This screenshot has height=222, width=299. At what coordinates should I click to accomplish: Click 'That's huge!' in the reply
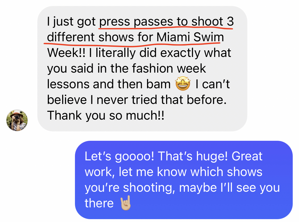click(x=193, y=157)
